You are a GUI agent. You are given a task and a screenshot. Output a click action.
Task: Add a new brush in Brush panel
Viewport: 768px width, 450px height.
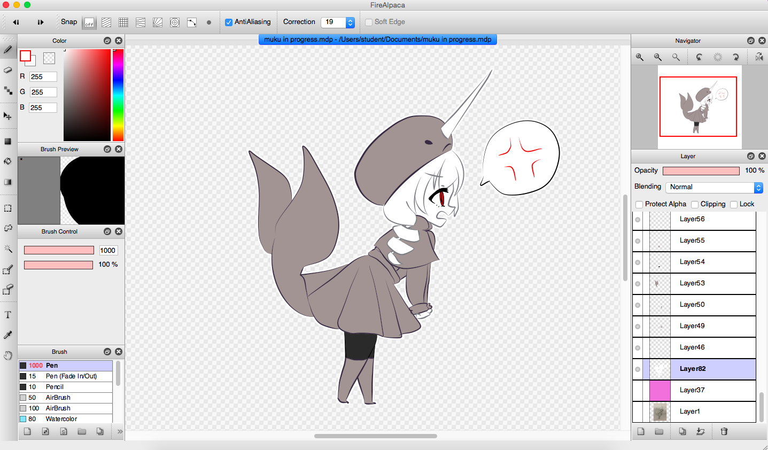tap(27, 431)
